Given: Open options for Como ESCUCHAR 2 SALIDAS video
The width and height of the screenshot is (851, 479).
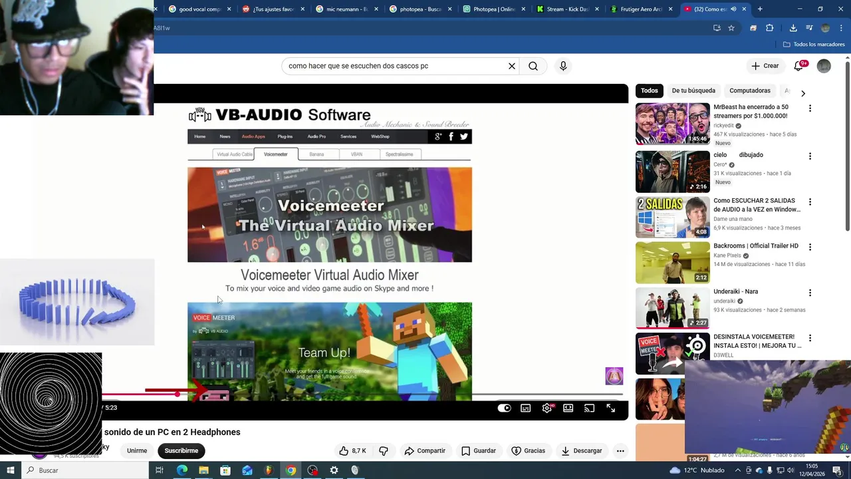Looking at the screenshot, I should (810, 202).
